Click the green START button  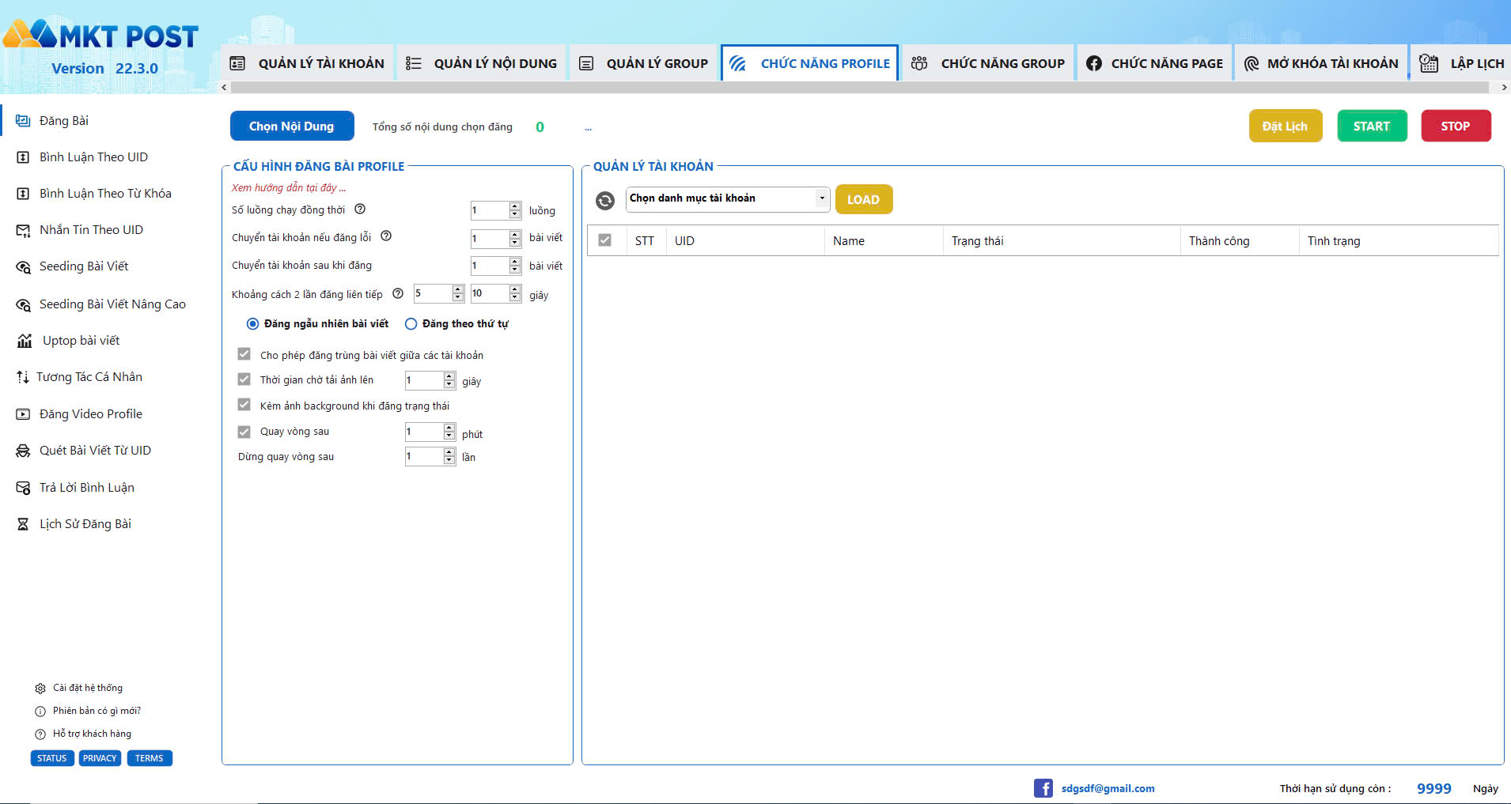1372,126
